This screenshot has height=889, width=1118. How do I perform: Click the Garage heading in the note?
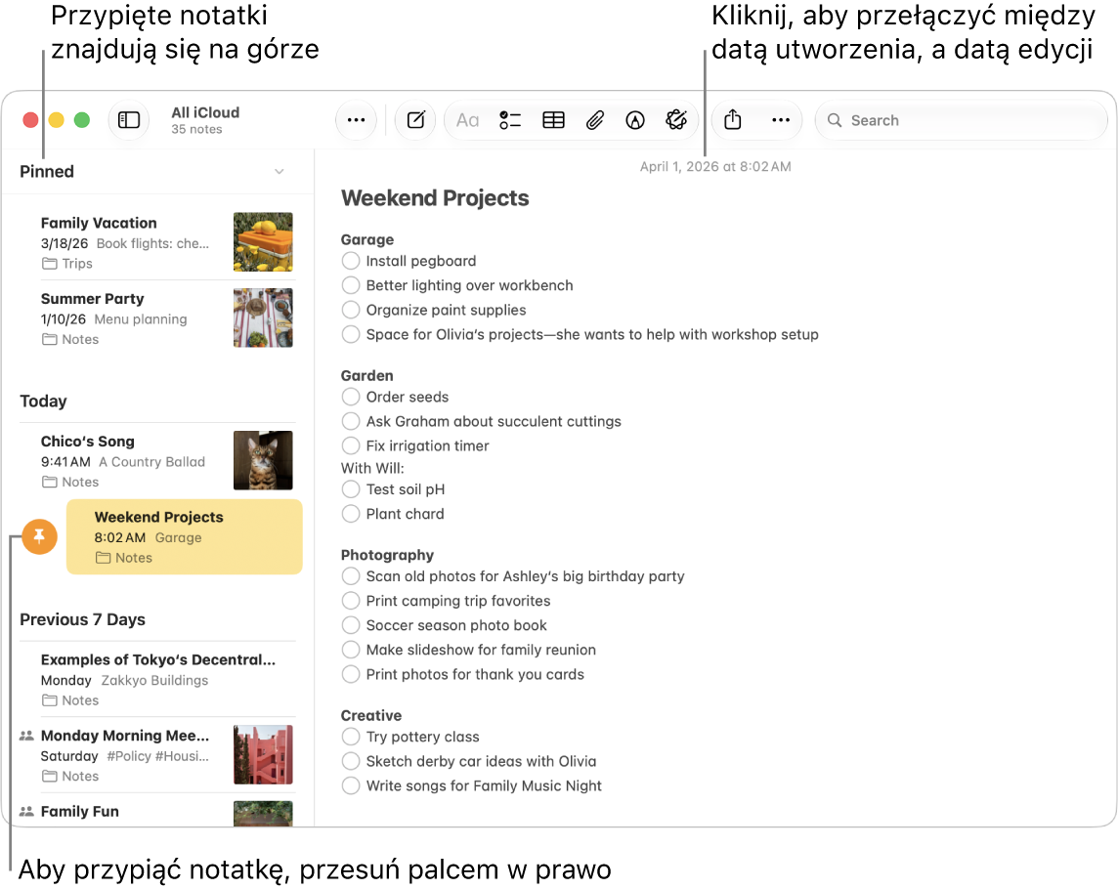(367, 239)
